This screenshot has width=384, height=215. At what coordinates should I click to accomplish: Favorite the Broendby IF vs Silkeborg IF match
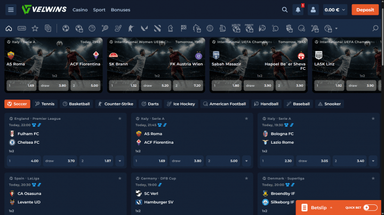click(x=373, y=178)
